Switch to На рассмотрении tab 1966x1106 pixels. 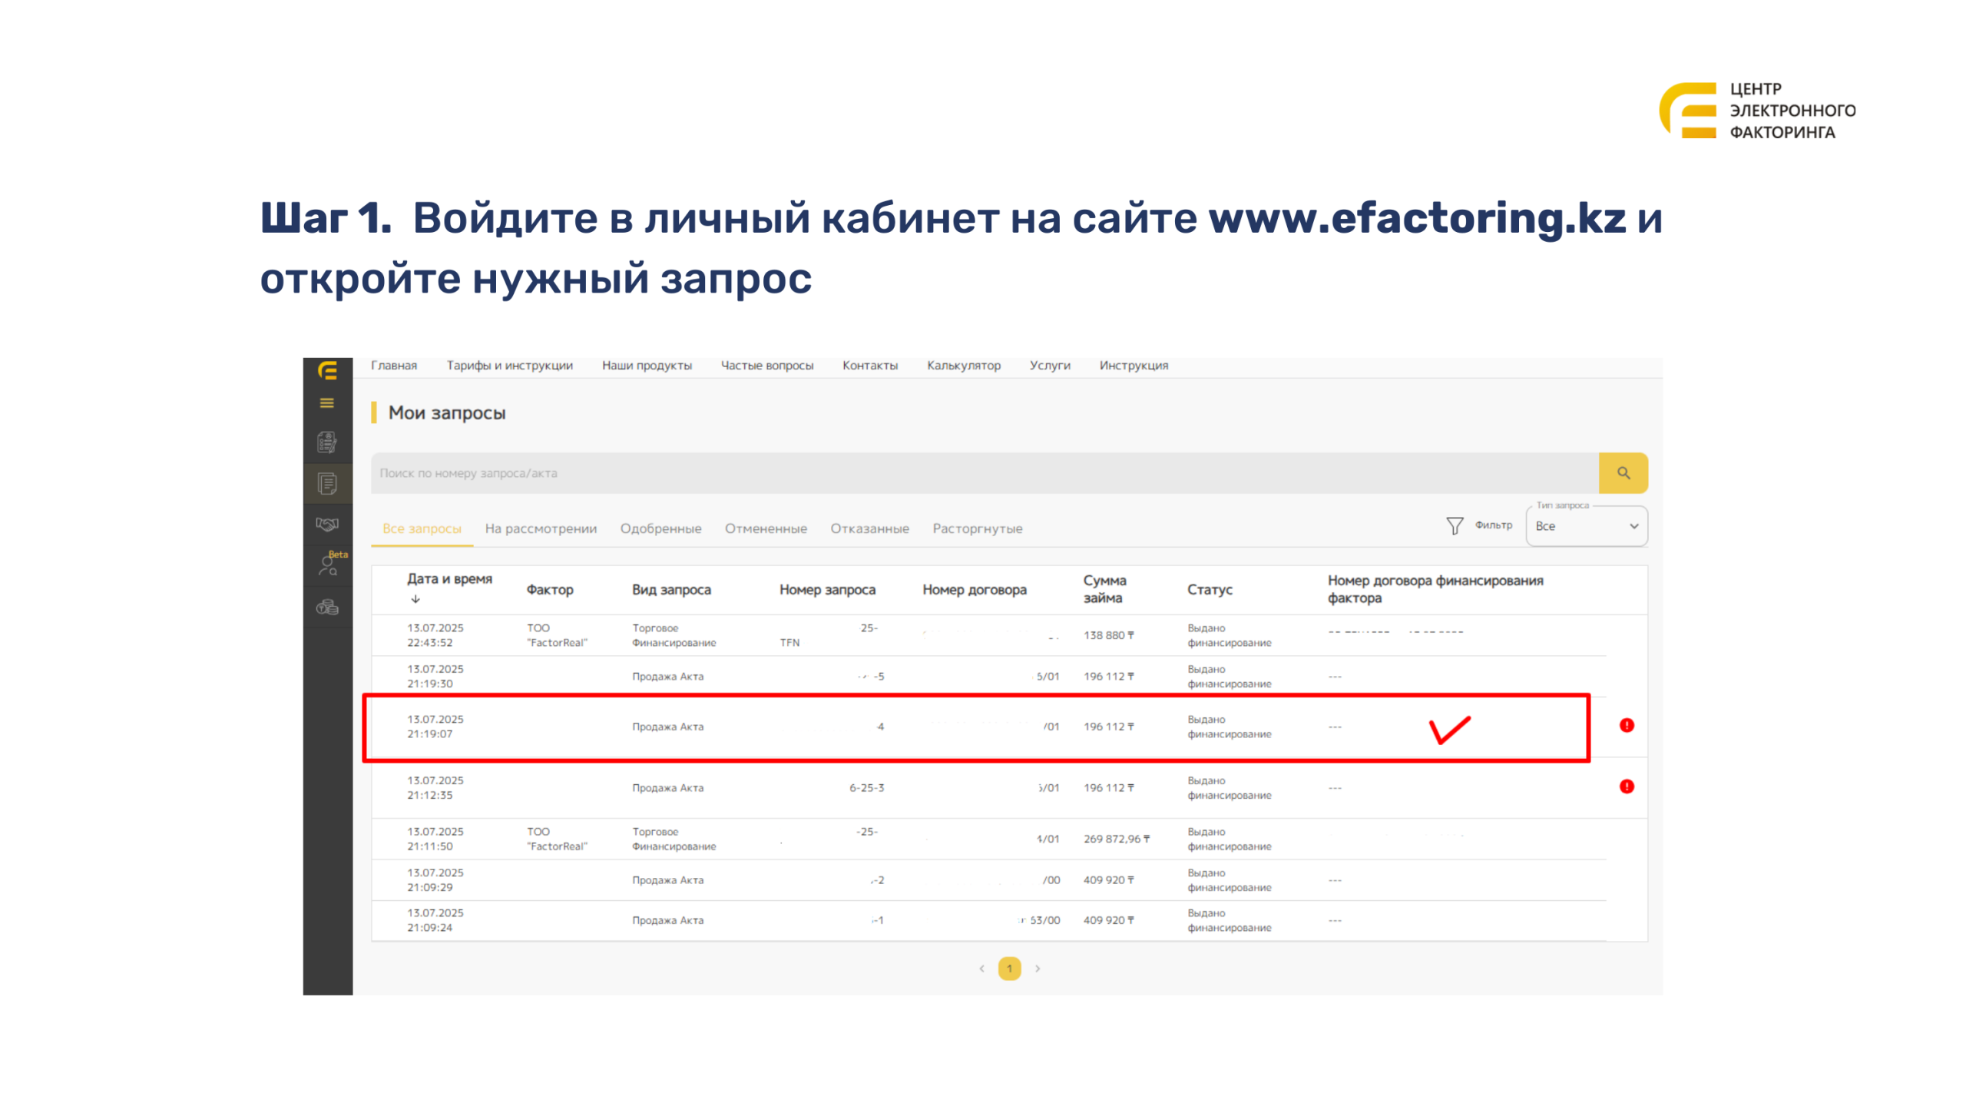(541, 528)
